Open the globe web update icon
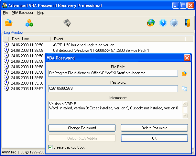This screenshot has height=156, width=196. coord(151,23)
